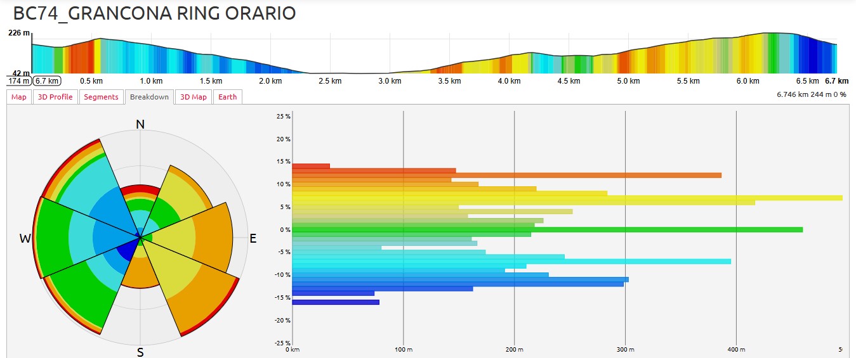Click the 42 m minimum elevation label
The width and height of the screenshot is (856, 358).
21,74
